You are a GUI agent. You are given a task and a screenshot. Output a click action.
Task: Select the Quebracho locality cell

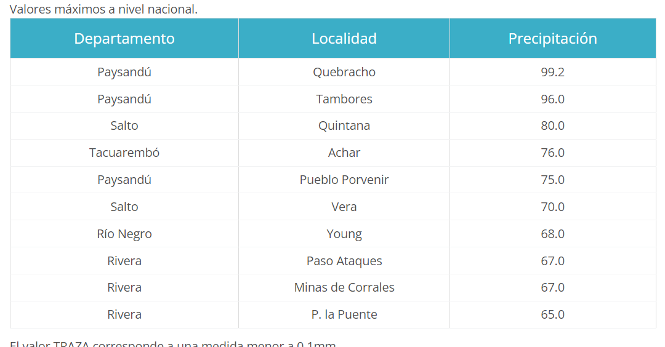point(344,72)
